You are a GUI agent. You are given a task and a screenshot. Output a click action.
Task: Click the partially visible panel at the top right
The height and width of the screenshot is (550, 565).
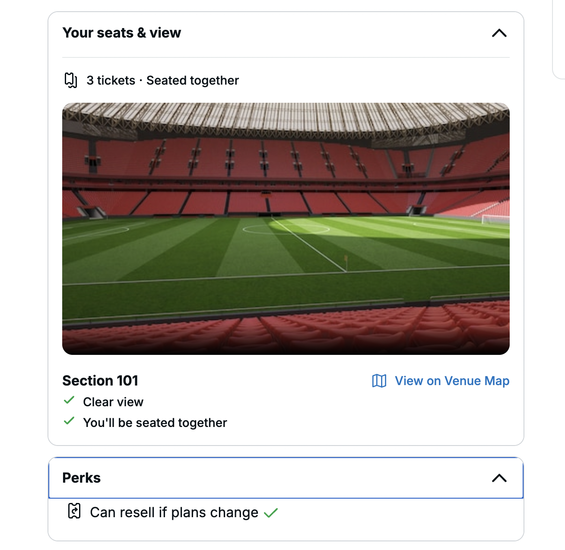pyautogui.click(x=559, y=39)
